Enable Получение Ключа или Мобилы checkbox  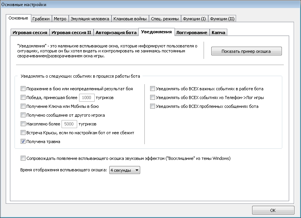tap(23, 106)
